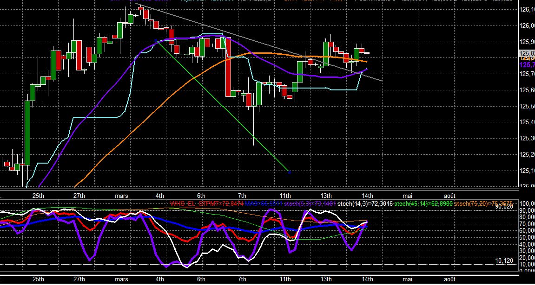Screen dimensions: 535x285
Task: Click the '27th' date on price chart axis
Action: pyautogui.click(x=79, y=196)
